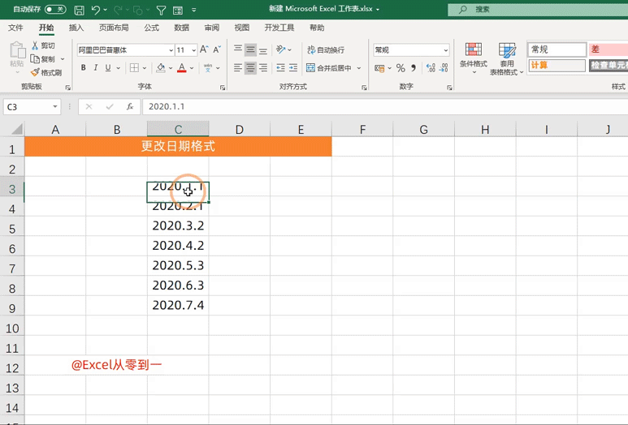Viewport: 628px width, 425px height.
Task: Click the increase indent icon
Action: (293, 67)
